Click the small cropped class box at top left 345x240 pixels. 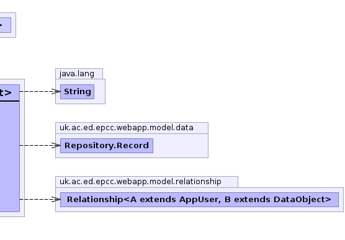coord(6,25)
